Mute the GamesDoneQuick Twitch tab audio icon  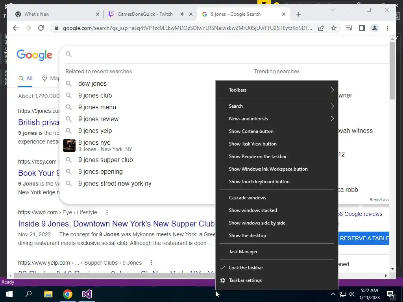point(182,14)
